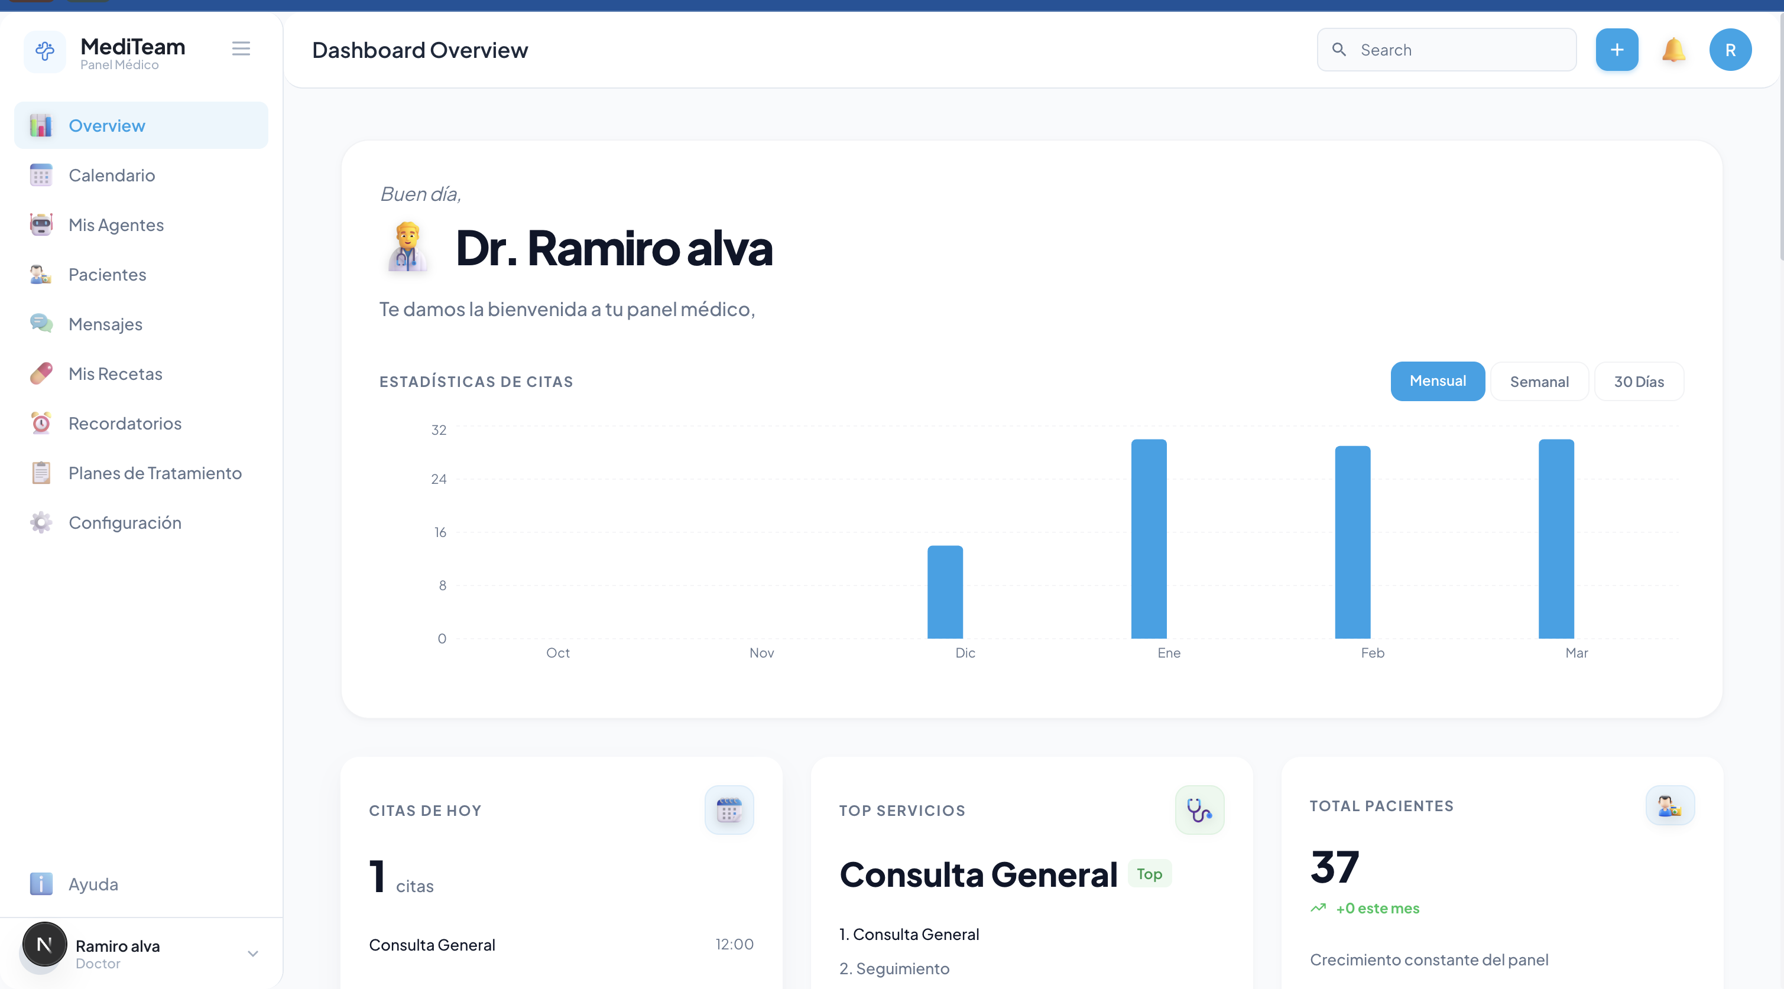Switch chart view to 30 Días
1784x989 pixels.
[1639, 380]
